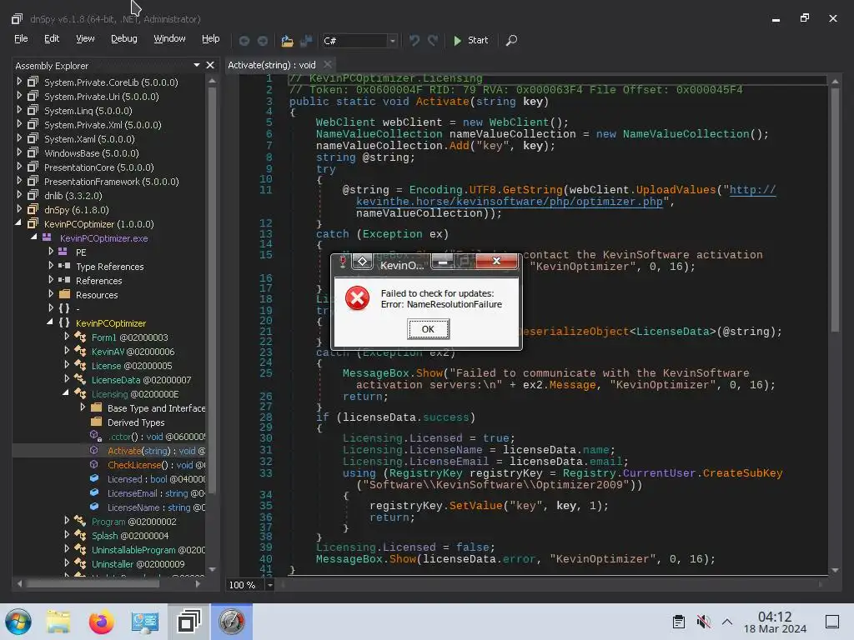Collapse the Licensing class node

pos(66,393)
